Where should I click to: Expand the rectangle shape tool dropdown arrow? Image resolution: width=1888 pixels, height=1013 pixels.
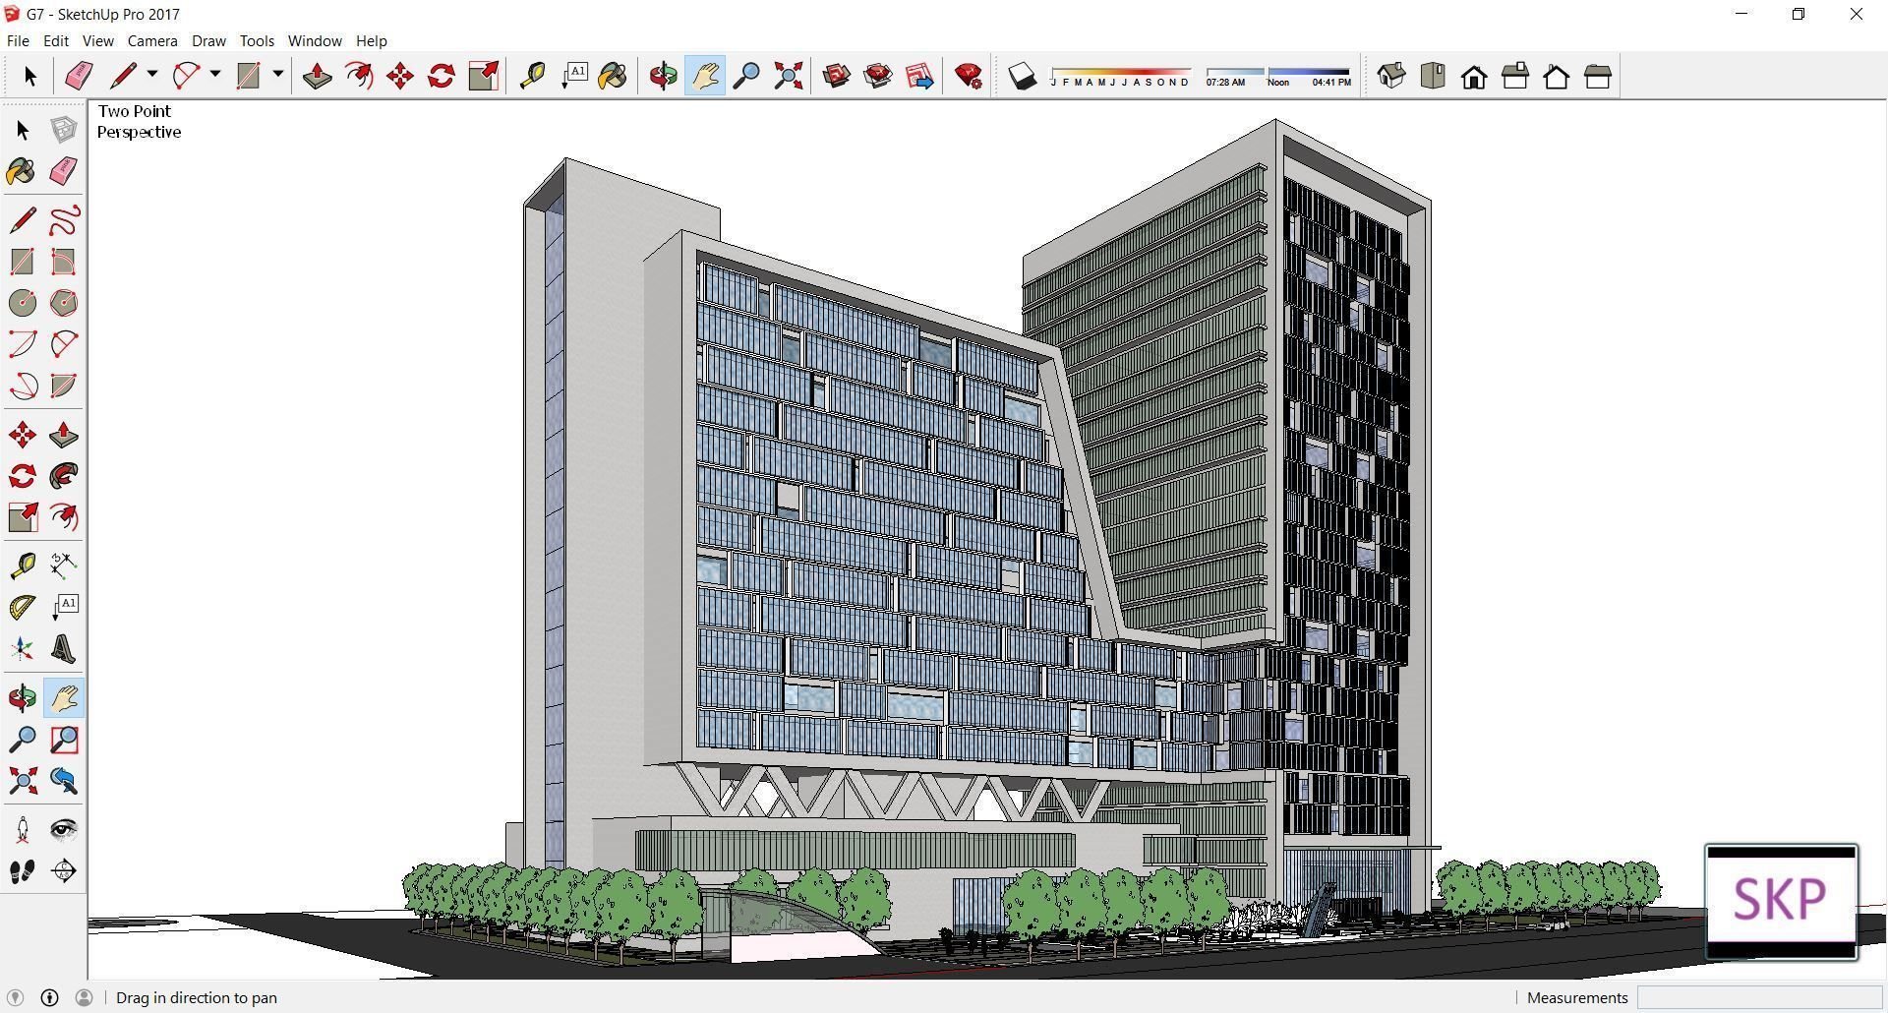(278, 75)
